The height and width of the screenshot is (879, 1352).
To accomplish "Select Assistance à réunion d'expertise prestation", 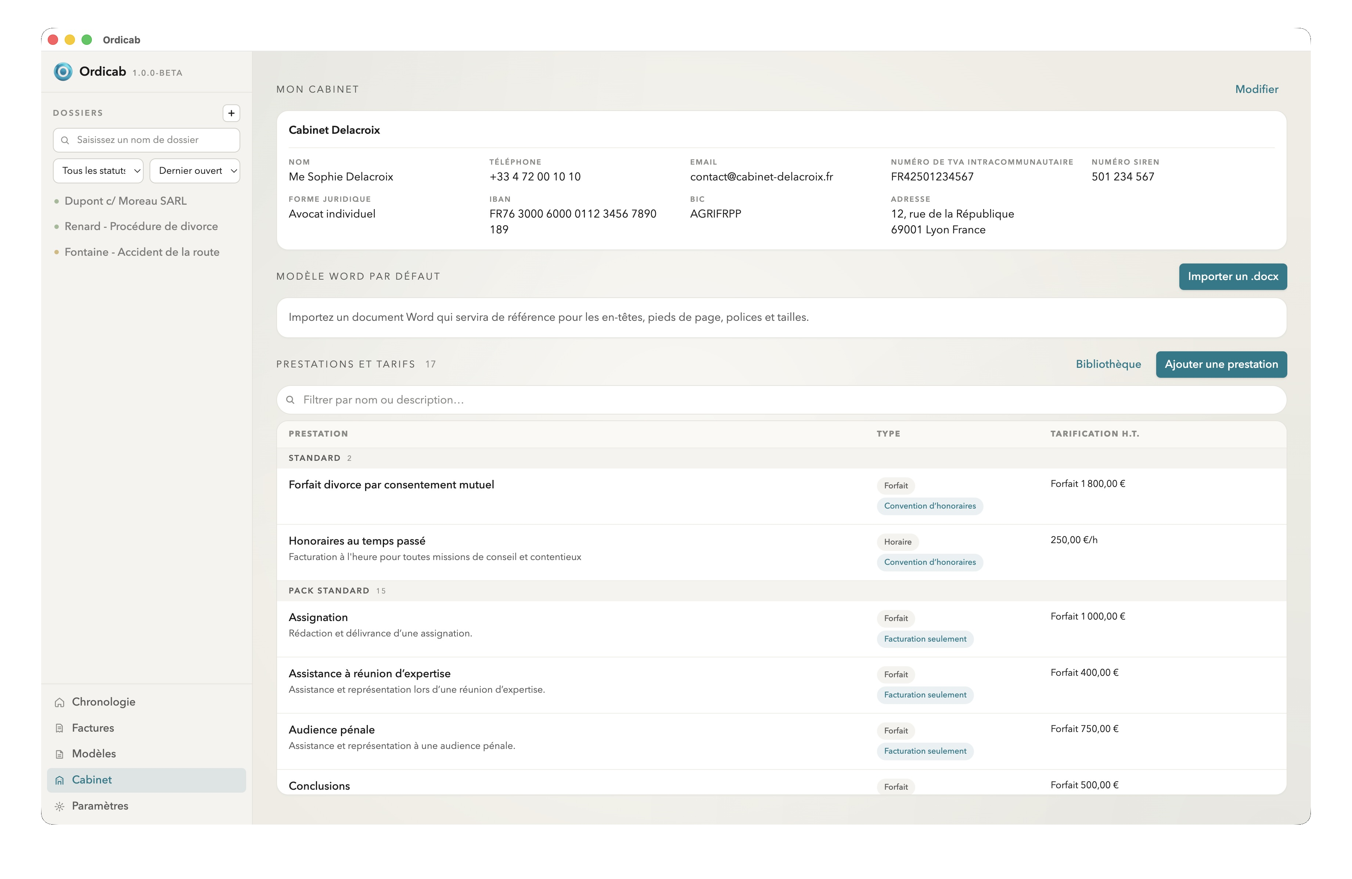I will [x=781, y=685].
